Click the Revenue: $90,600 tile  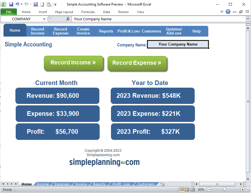coord(57,95)
